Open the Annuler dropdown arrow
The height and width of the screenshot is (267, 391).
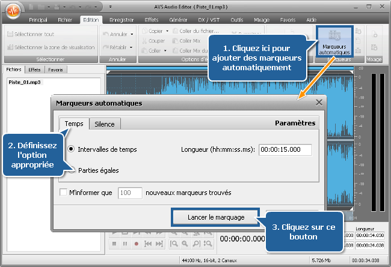click(x=132, y=34)
